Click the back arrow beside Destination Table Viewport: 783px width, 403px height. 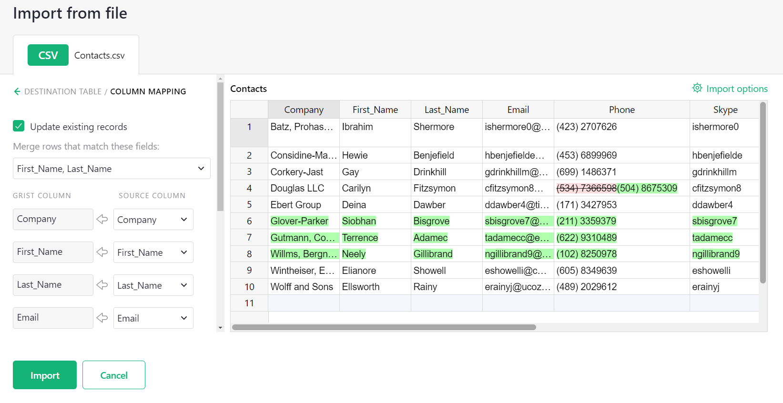[x=17, y=91]
